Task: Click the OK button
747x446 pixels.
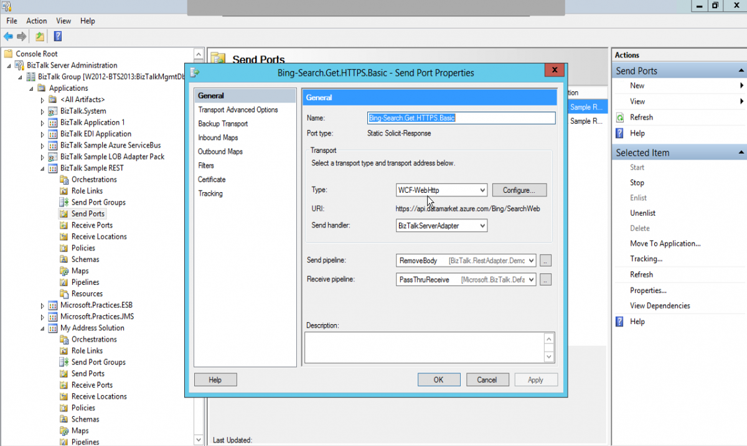Action: click(439, 379)
